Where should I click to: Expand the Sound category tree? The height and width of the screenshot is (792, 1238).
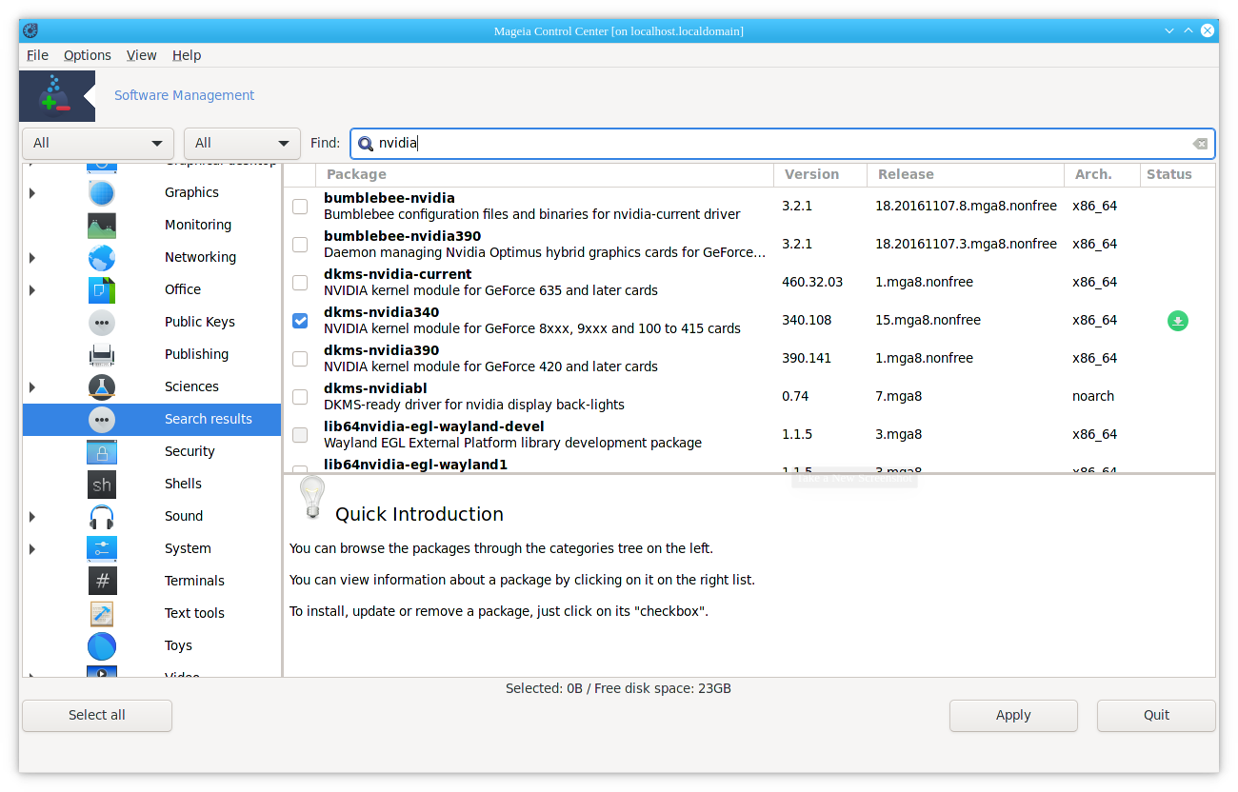(x=32, y=517)
